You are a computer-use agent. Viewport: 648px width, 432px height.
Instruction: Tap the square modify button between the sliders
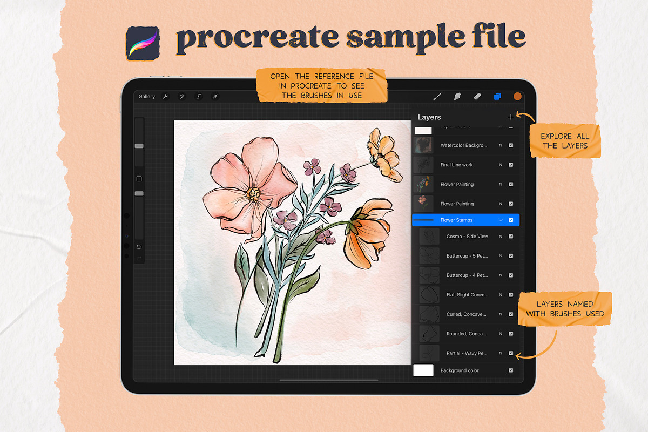click(x=139, y=179)
